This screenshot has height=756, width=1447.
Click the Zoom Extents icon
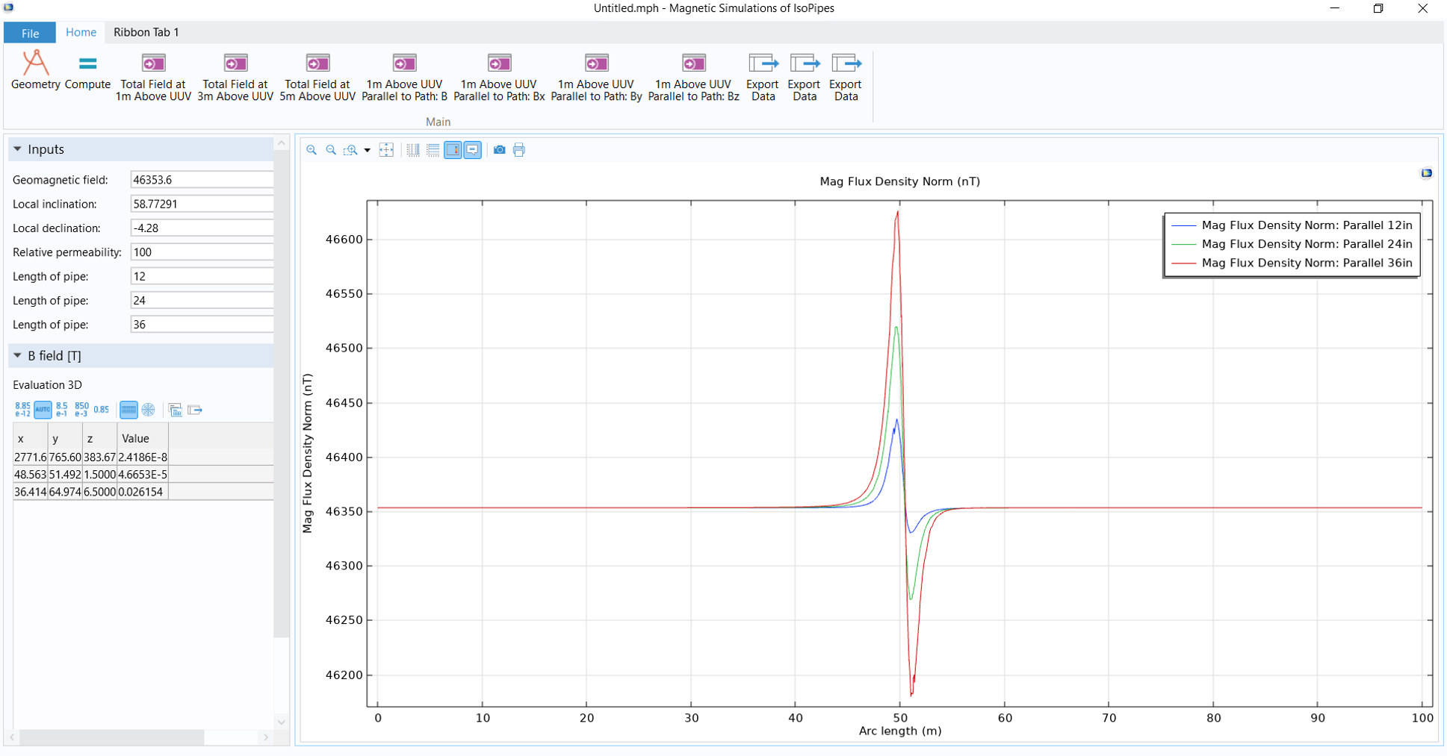[386, 150]
